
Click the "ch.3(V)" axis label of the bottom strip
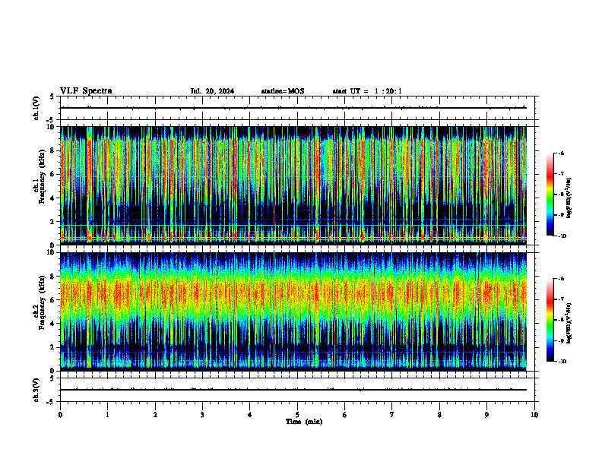tap(36, 390)
